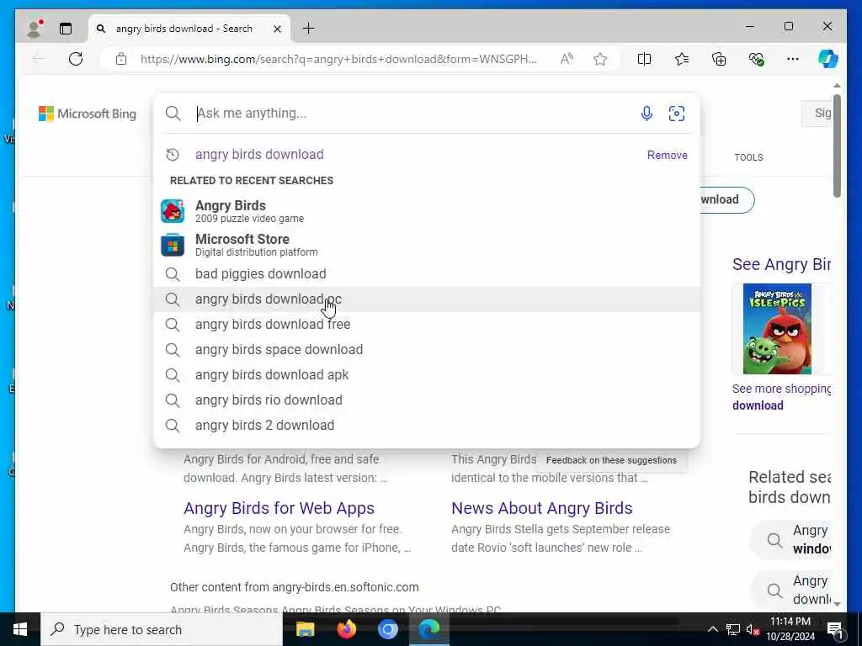View site information lock icon
Image resolution: width=862 pixels, height=646 pixels.
[x=121, y=59]
